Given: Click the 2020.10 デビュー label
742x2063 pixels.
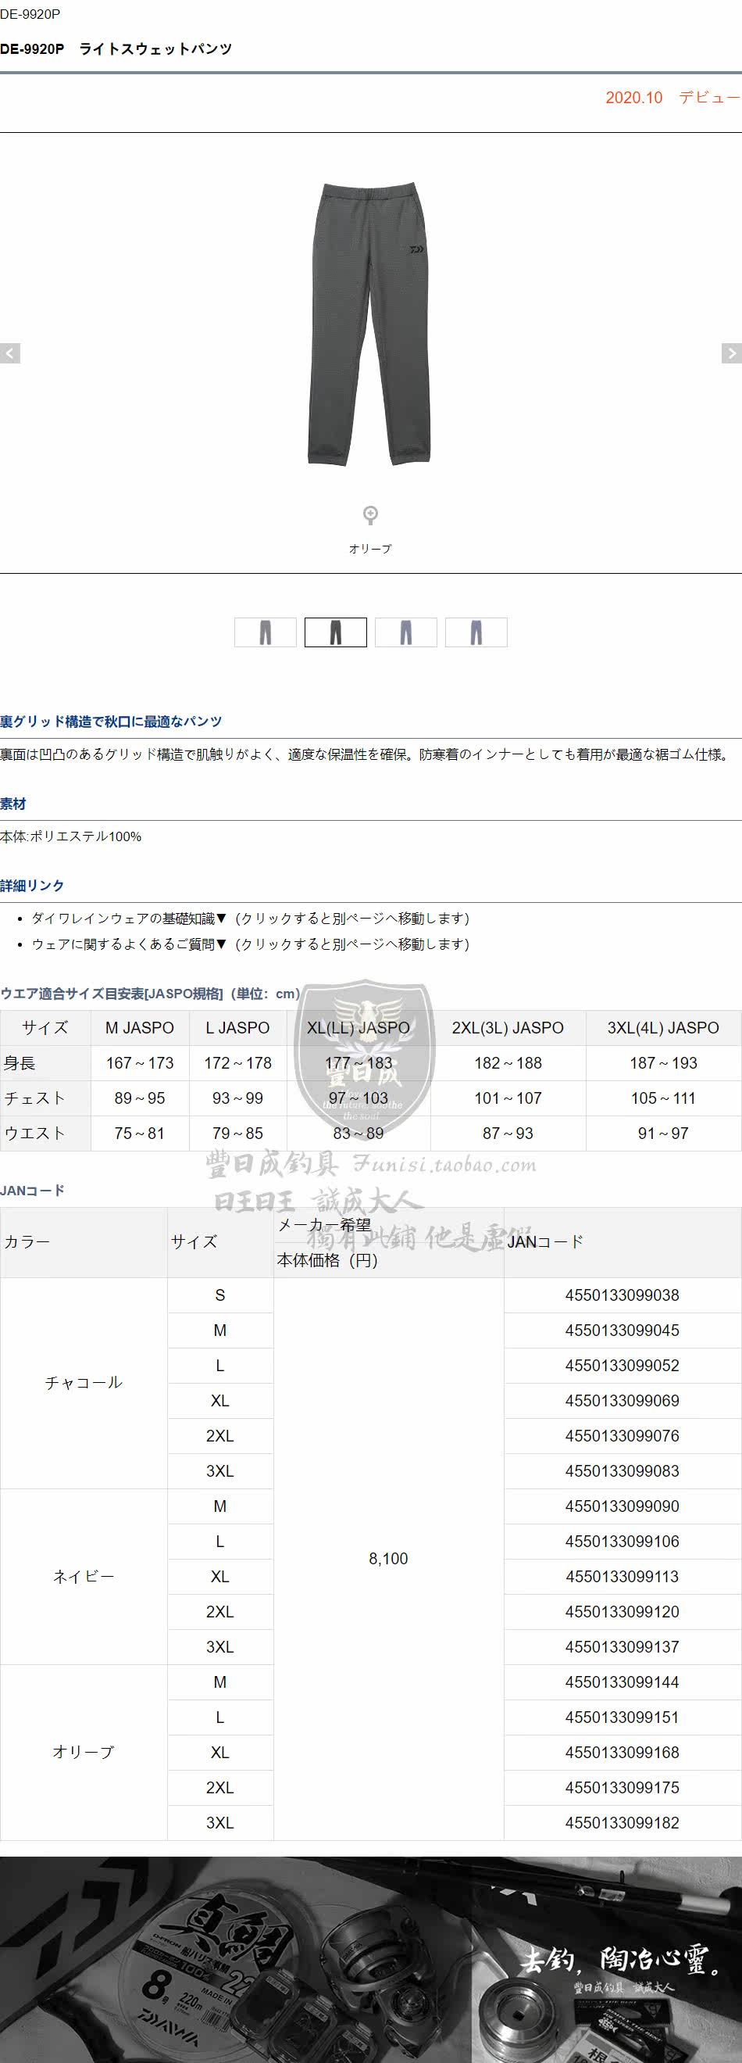Looking at the screenshot, I should tap(673, 98).
